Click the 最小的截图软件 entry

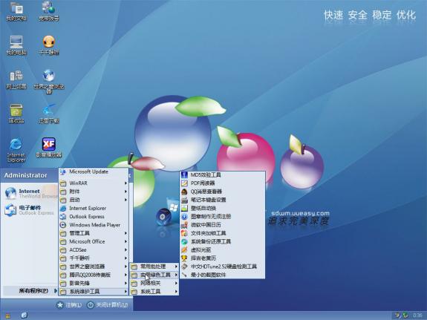[222, 275]
